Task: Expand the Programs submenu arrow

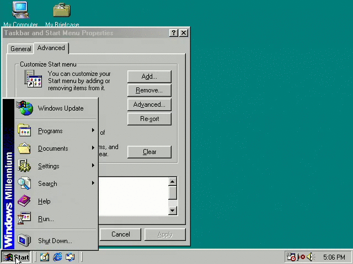Action: (93, 130)
